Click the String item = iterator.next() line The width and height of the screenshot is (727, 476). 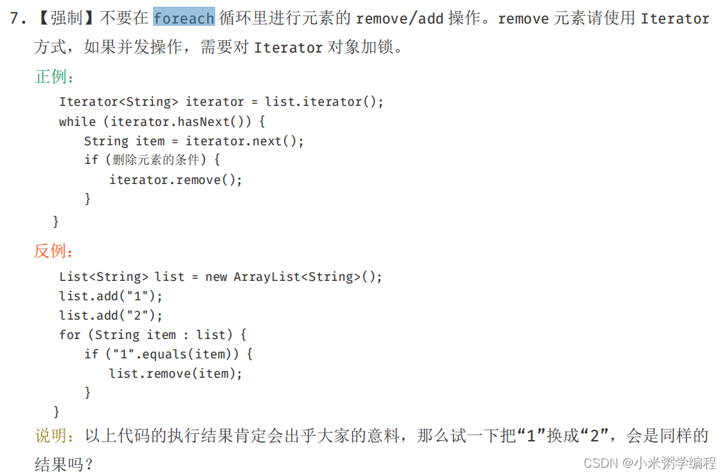click(x=194, y=140)
